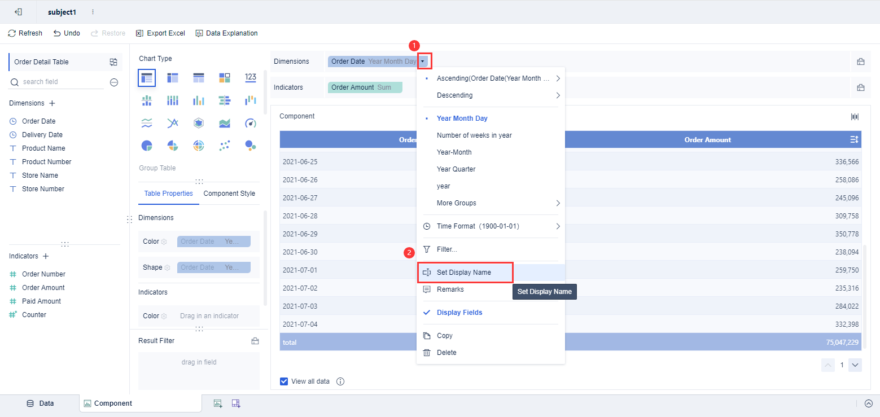
Task: Switch to the Component Style tab
Action: (229, 193)
